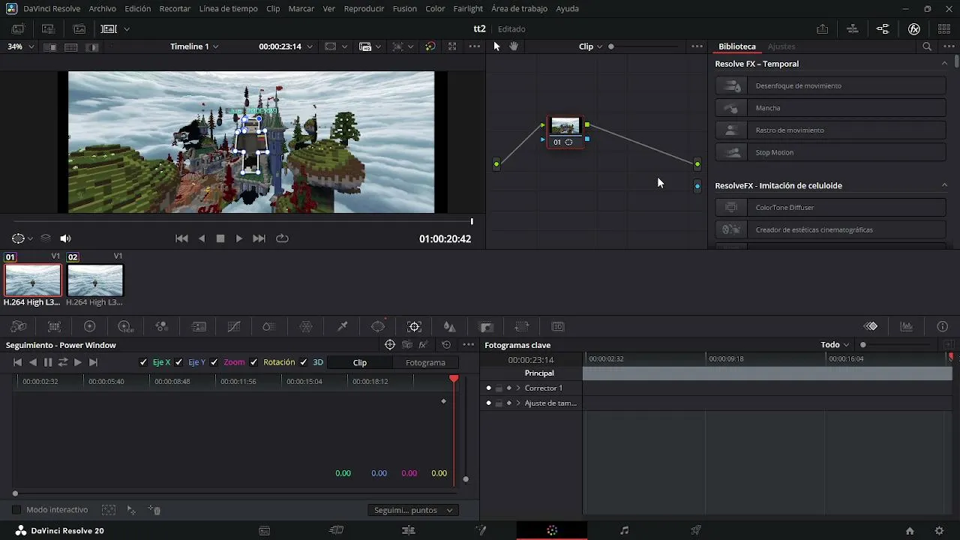Open the Color Match palette
The width and height of the screenshot is (960, 540).
click(54, 326)
